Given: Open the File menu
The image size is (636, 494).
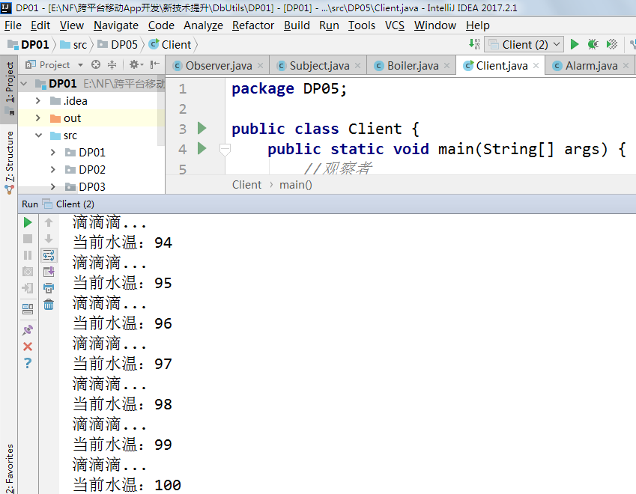Looking at the screenshot, I should (x=13, y=25).
